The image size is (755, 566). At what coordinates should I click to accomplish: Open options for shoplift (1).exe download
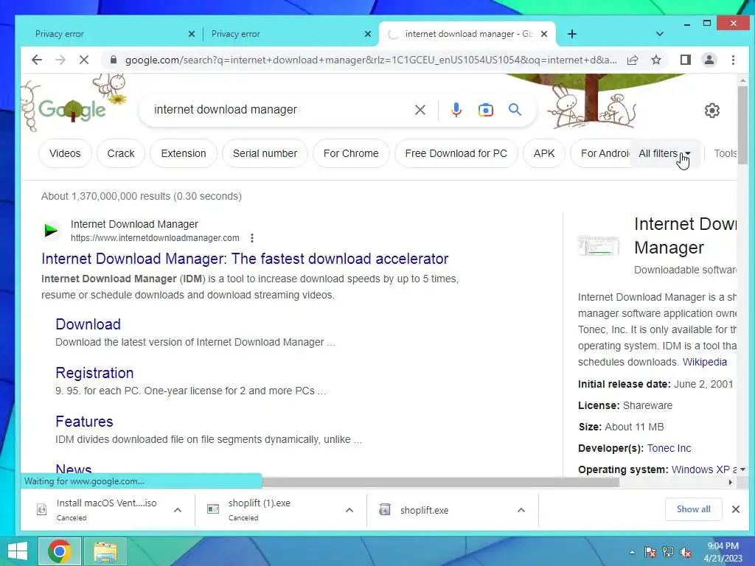point(349,510)
